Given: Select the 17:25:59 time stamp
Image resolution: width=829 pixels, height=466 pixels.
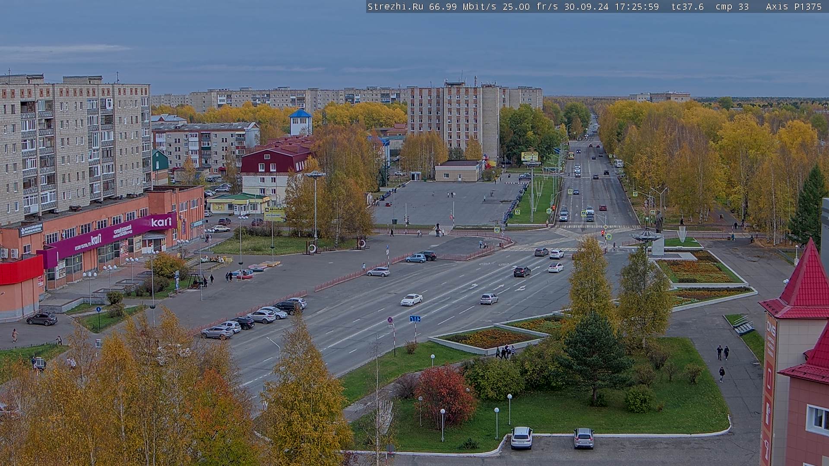Looking at the screenshot, I should pyautogui.click(x=637, y=6).
